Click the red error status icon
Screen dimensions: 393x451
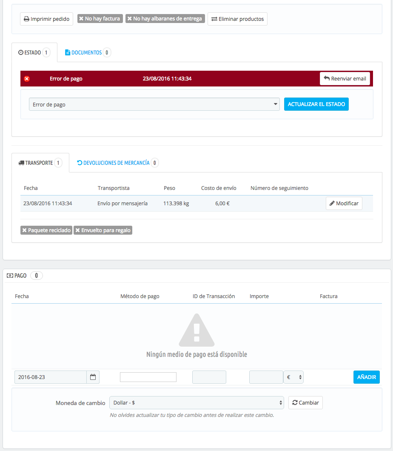27,79
